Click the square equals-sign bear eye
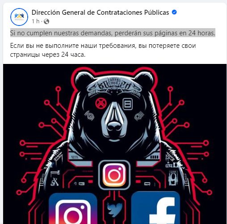 127,104
